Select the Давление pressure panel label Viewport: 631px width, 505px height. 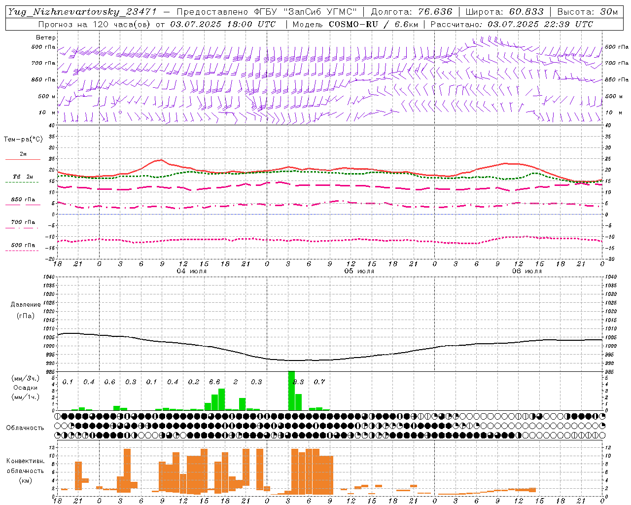coord(25,304)
